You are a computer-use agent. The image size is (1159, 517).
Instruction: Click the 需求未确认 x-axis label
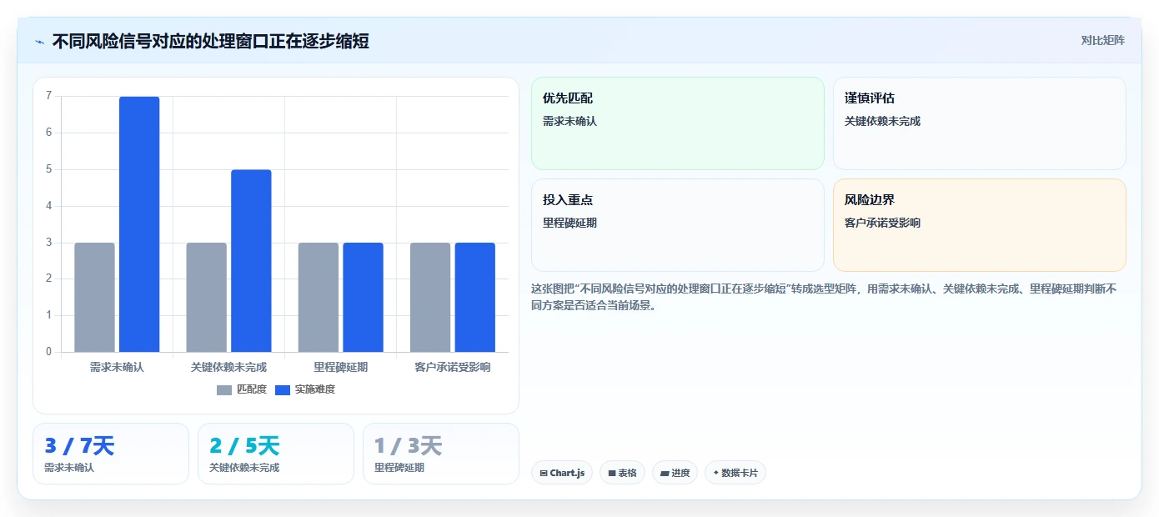[x=117, y=367]
